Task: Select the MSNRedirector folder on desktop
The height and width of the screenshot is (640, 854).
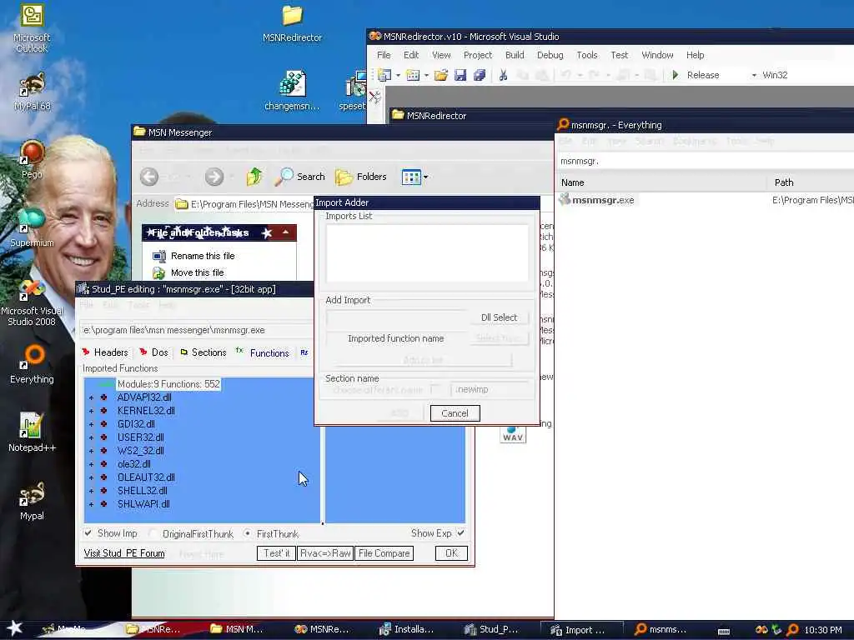Action: click(292, 24)
